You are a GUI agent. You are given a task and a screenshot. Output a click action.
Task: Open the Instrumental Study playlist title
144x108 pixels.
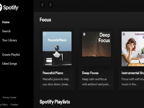click(133, 73)
